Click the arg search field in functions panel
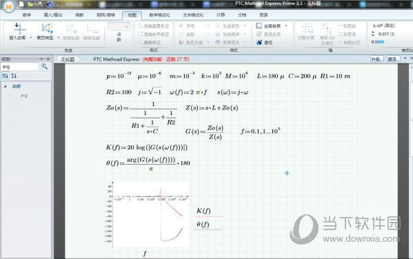The height and width of the screenshot is (259, 413). coord(19,67)
